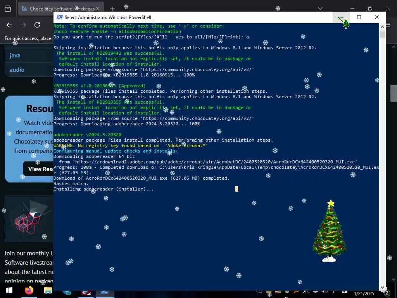The image size is (397, 298).
Task: Open the red cubes thumbnail image
Action: point(29,219)
